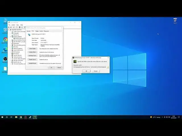The image size is (182, 136).
Task: Click the Forward arrow in Device Manager toolbar
Action: [x=11, y=27]
